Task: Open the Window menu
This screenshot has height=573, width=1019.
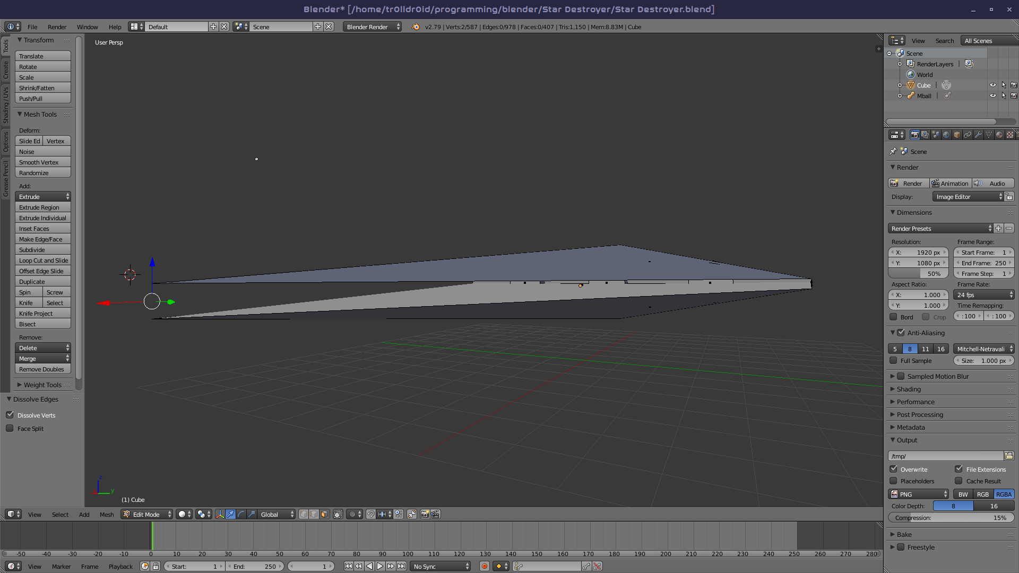Action: click(87, 27)
